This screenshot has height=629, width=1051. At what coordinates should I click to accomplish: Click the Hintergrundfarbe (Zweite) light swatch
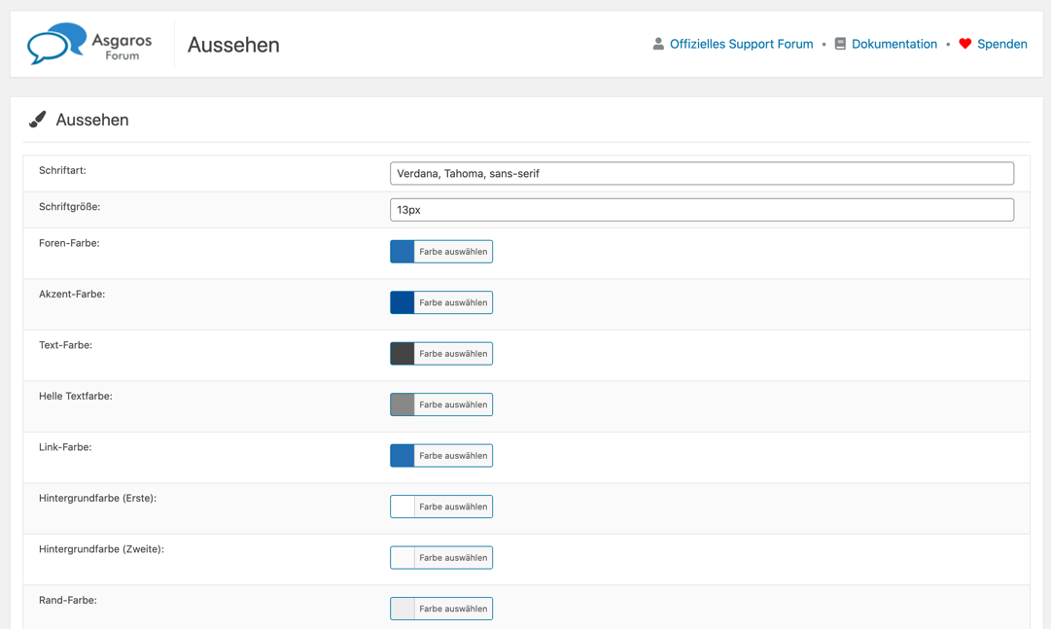403,557
